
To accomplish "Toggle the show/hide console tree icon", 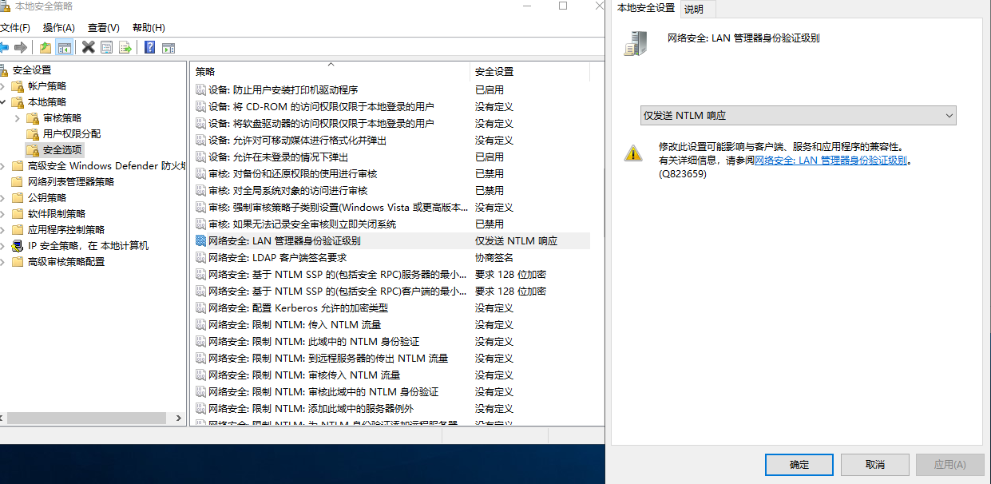I will (x=65, y=48).
